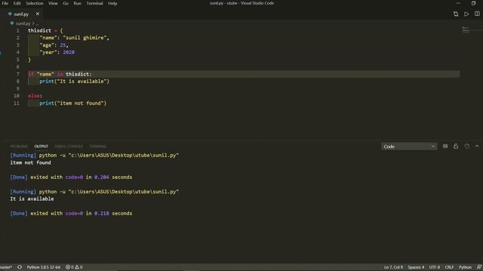Switch to the Problems panel tab
The width and height of the screenshot is (483, 271).
(x=19, y=147)
